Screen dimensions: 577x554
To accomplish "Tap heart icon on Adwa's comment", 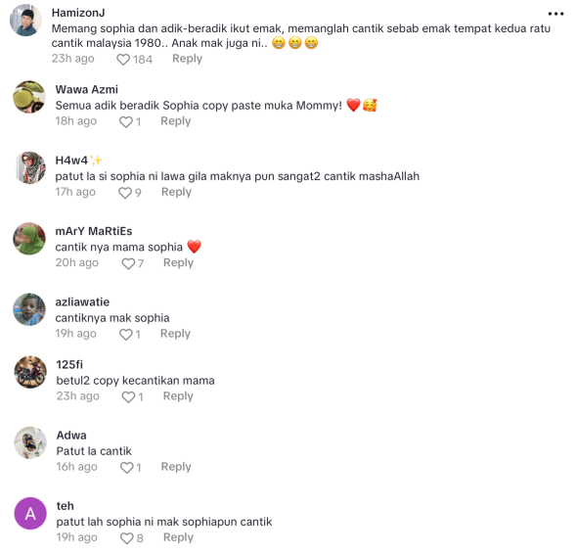I will click(x=127, y=468).
